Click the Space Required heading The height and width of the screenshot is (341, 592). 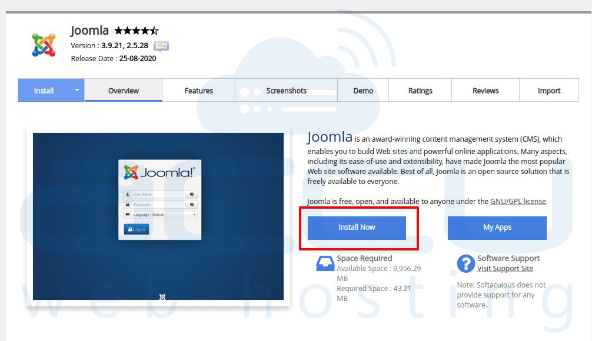(x=364, y=258)
